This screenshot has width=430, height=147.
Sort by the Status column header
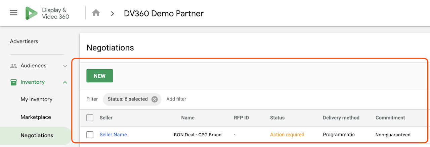tap(277, 118)
